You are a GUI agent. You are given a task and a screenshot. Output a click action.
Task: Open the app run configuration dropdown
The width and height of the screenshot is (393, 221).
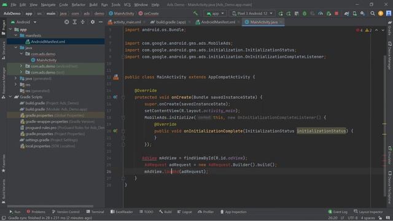coord(215,14)
